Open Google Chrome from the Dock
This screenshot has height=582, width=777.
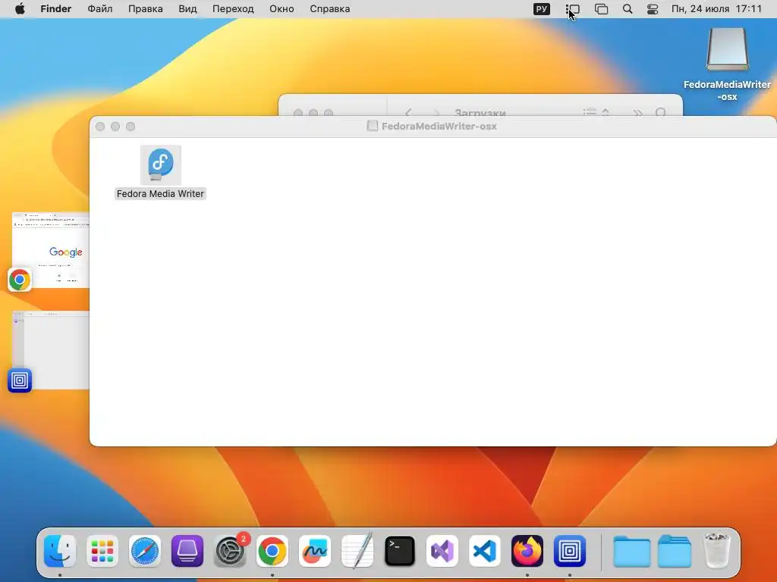[272, 551]
